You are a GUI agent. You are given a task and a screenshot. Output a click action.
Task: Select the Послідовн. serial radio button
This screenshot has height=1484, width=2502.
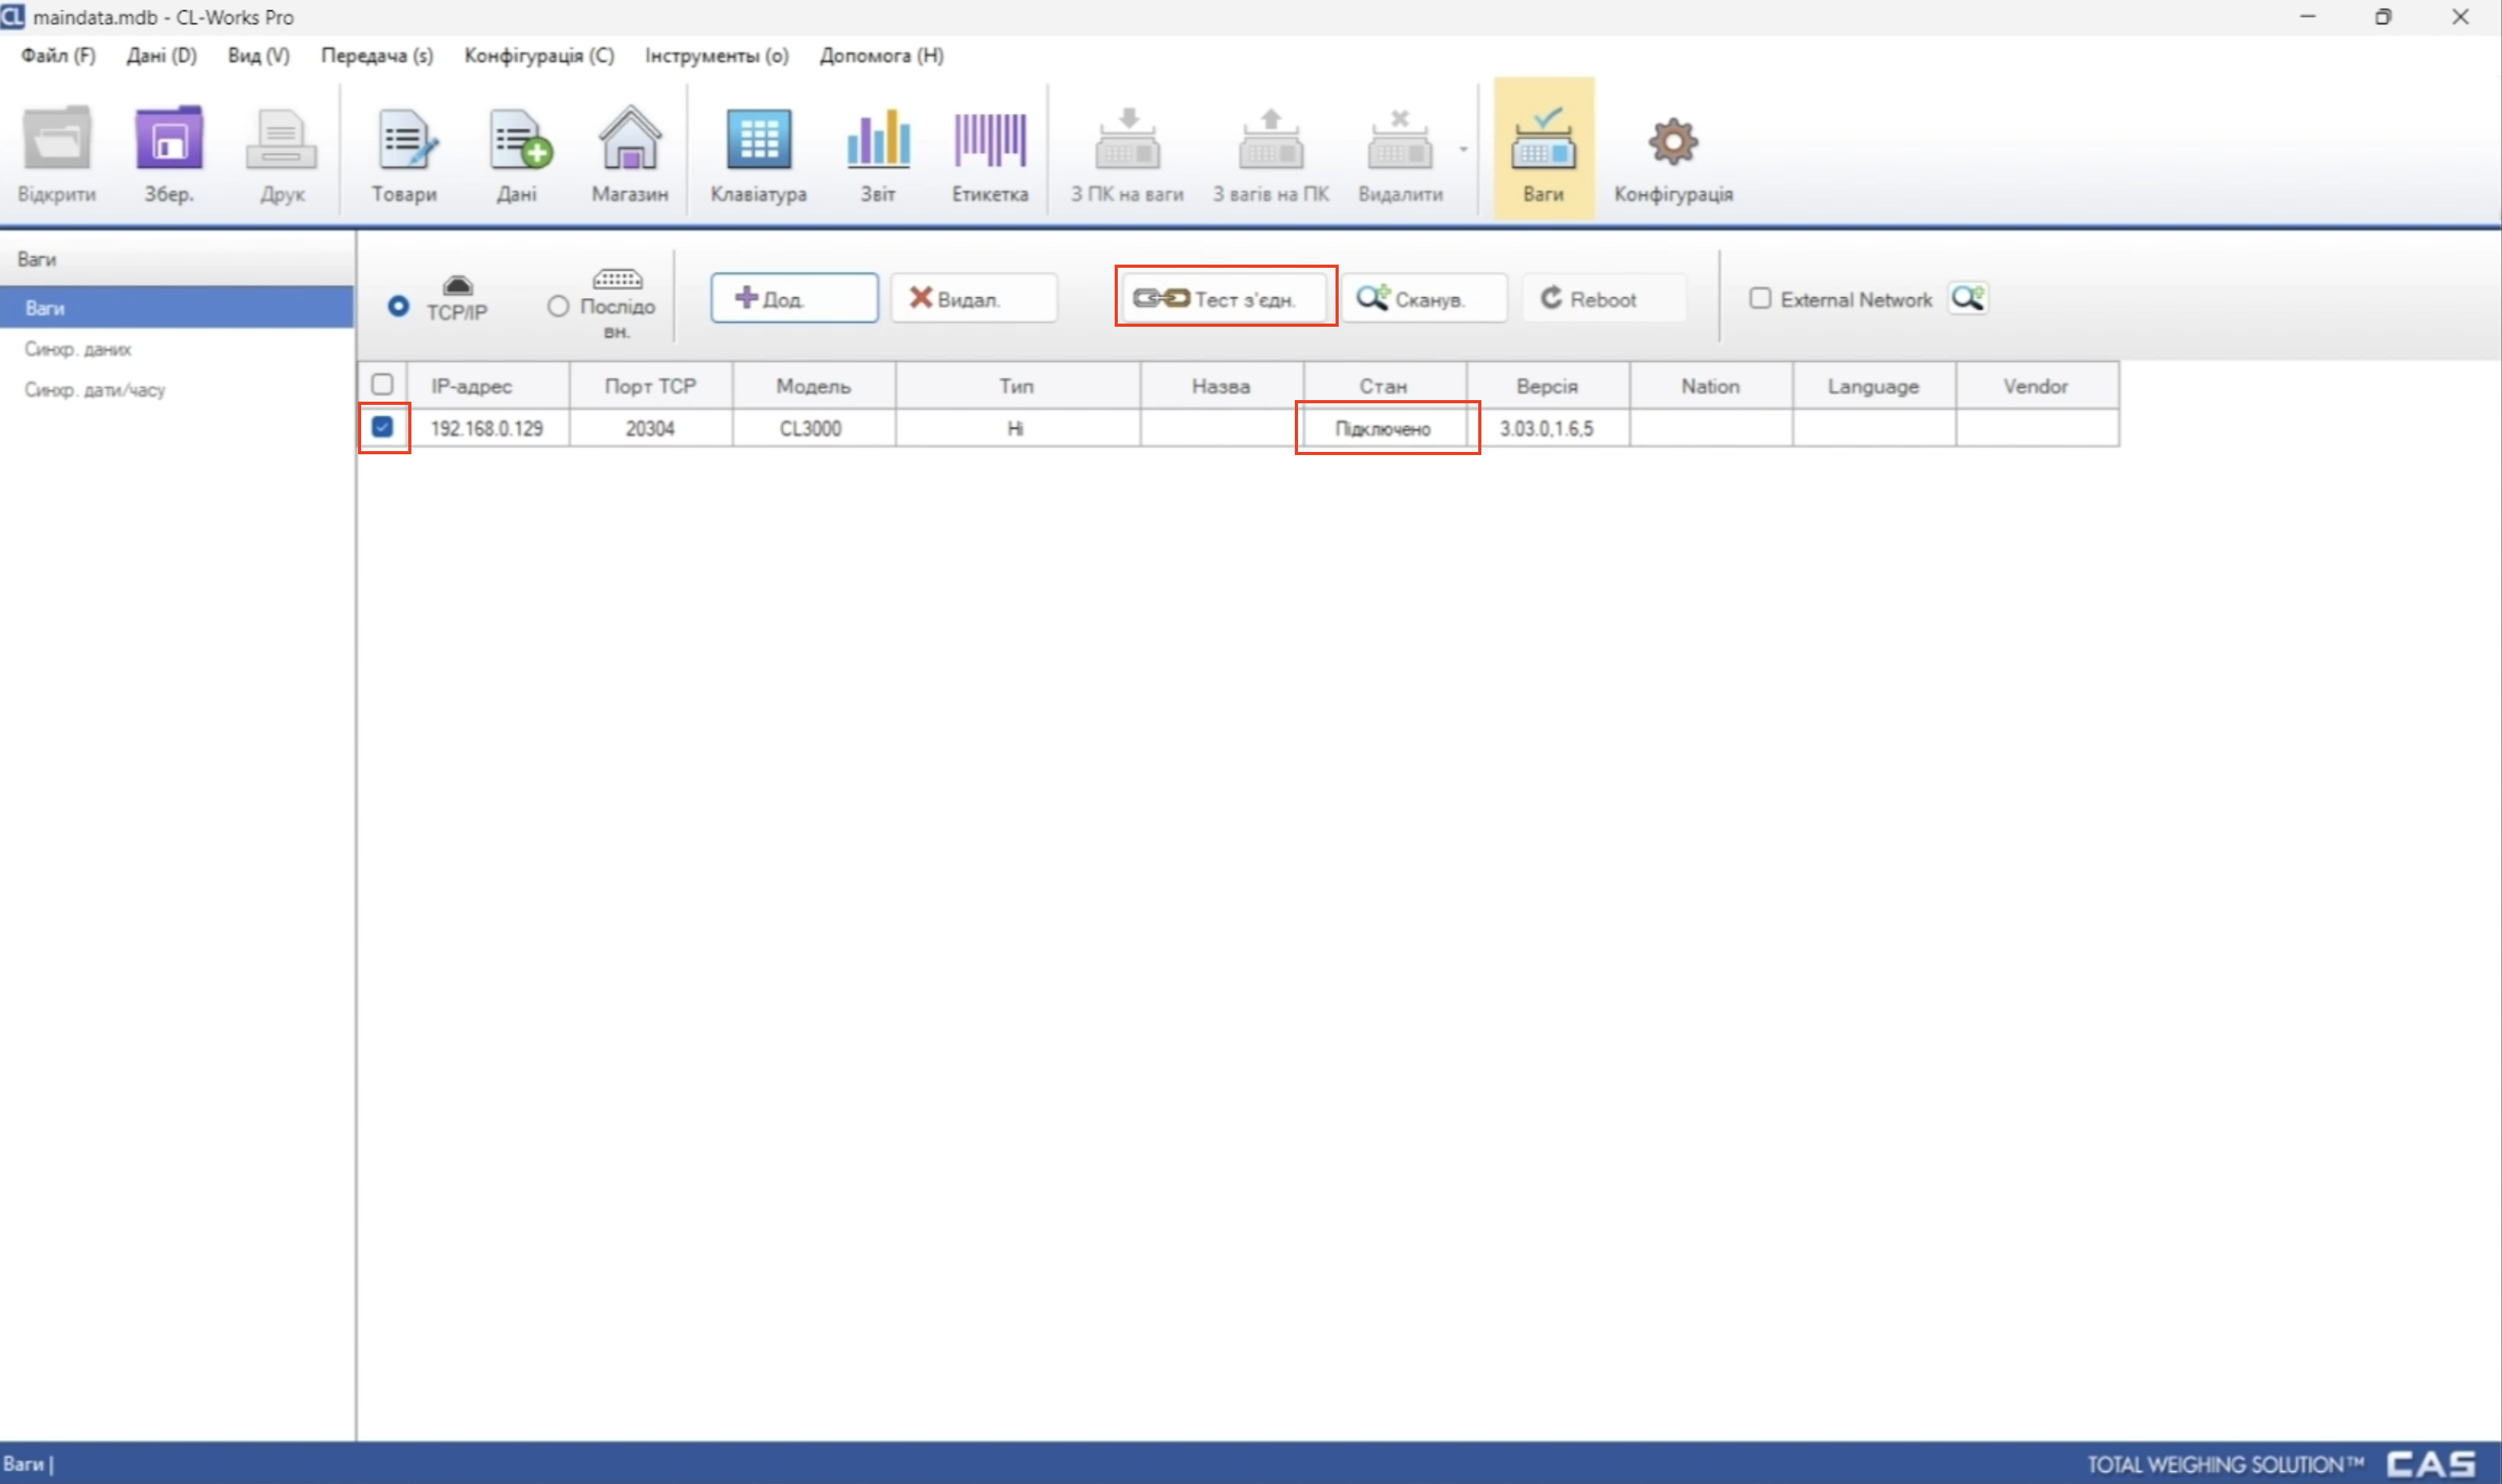coord(558,306)
